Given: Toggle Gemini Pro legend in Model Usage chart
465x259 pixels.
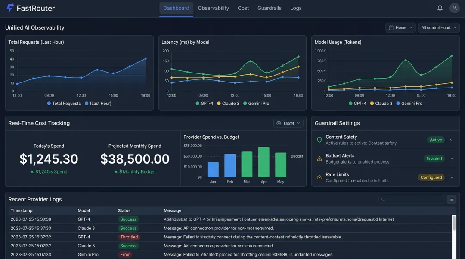Looking at the screenshot, I should click(409, 104).
